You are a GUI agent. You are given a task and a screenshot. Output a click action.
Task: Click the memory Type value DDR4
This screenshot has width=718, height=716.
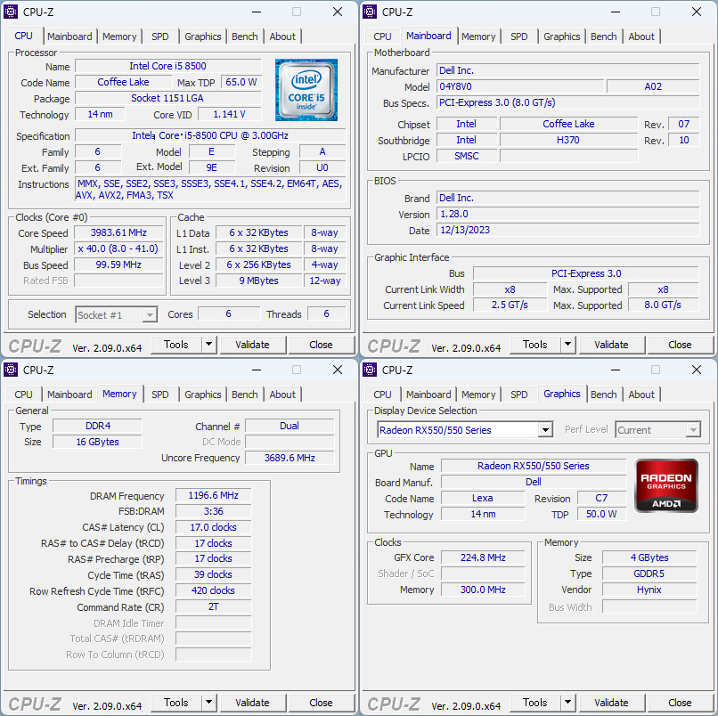pyautogui.click(x=97, y=426)
